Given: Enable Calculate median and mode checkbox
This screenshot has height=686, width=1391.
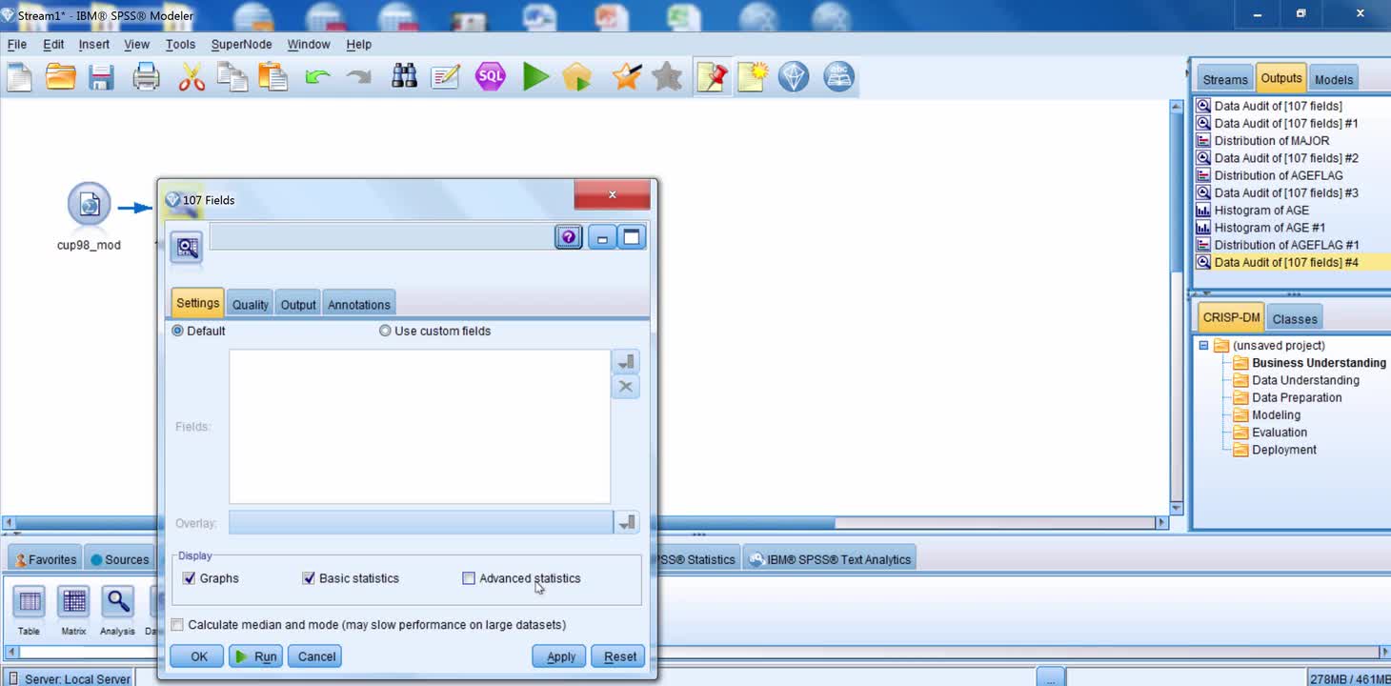Looking at the screenshot, I should point(177,625).
